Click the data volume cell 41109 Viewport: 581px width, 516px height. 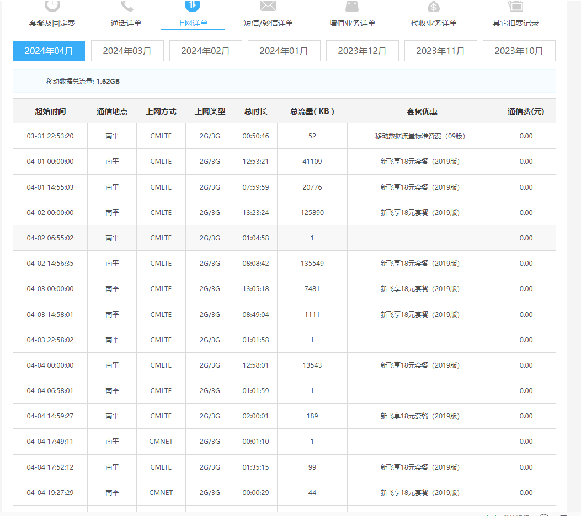312,162
